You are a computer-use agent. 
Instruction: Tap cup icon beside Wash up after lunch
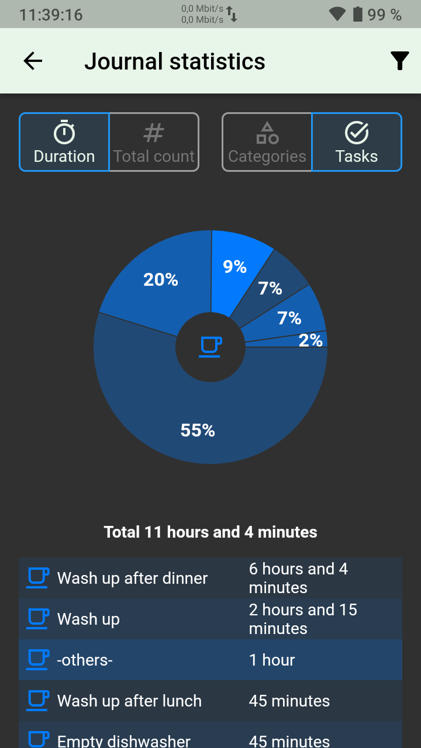[x=38, y=701]
